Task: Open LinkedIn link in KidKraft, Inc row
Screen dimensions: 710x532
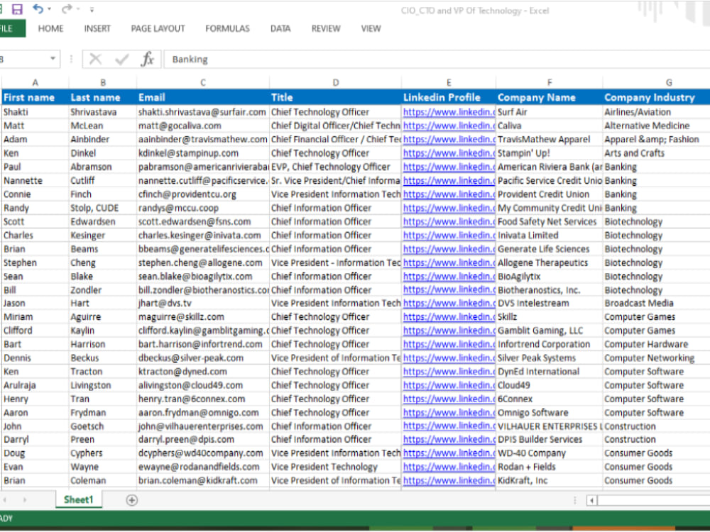Action: 449,480
